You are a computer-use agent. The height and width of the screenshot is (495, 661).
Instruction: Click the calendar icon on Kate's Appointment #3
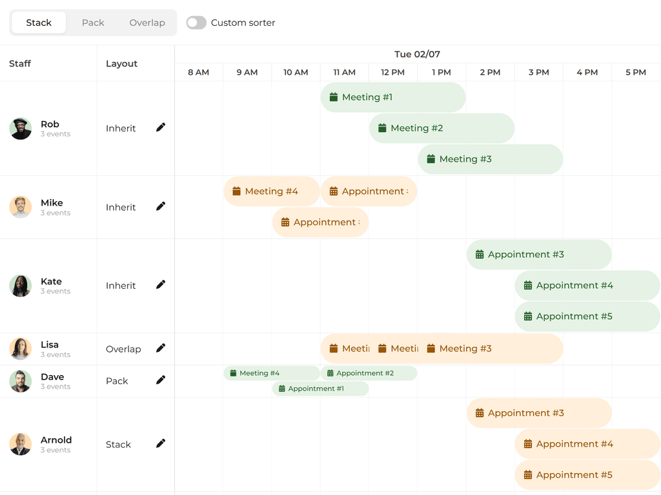tap(480, 255)
